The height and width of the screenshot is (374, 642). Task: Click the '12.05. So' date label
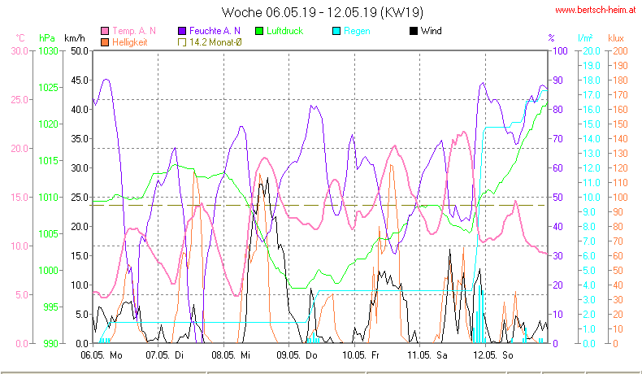(493, 355)
